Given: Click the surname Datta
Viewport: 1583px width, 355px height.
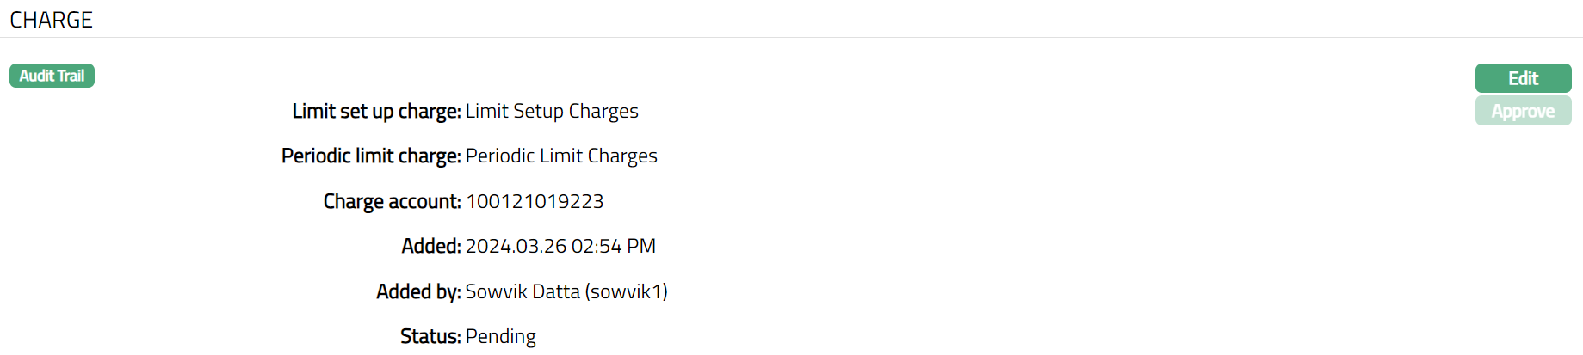Looking at the screenshot, I should 556,291.
